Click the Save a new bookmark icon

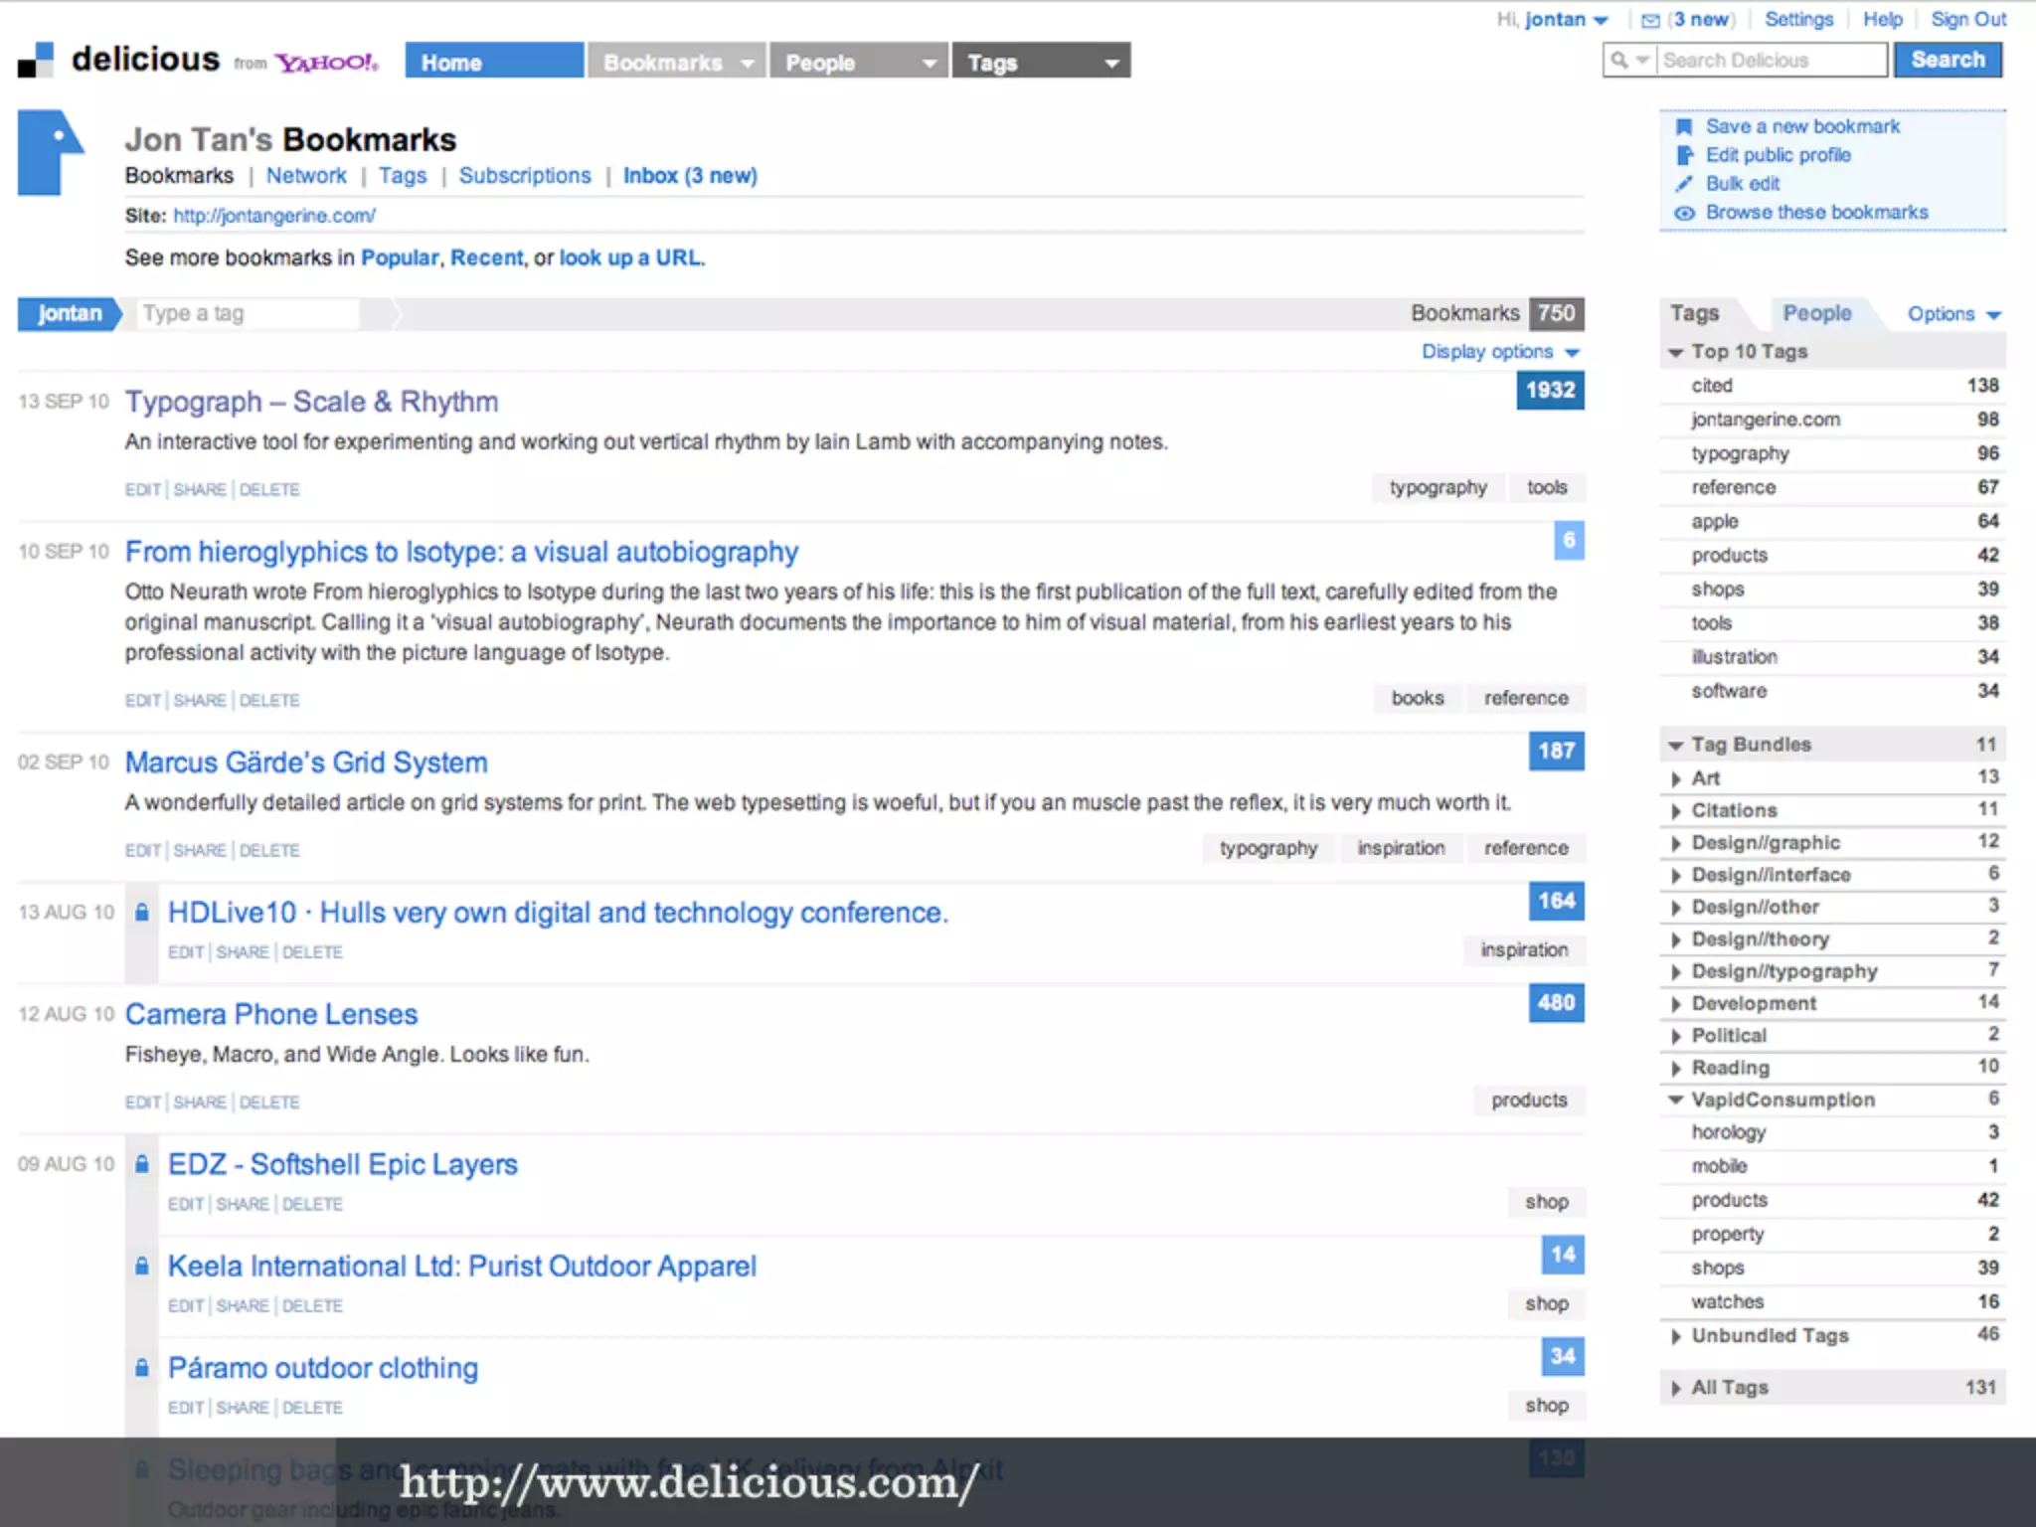coord(1684,127)
